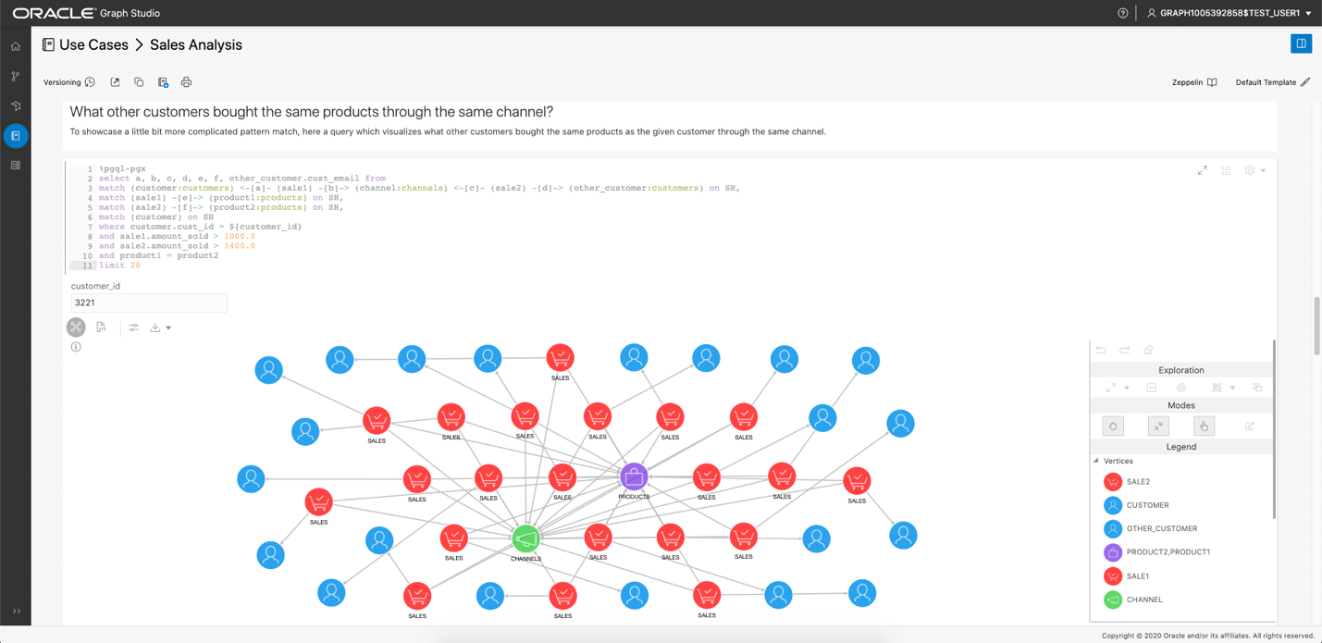Open visualization settings sliders icon
The width and height of the screenshot is (1322, 643).
tap(133, 328)
